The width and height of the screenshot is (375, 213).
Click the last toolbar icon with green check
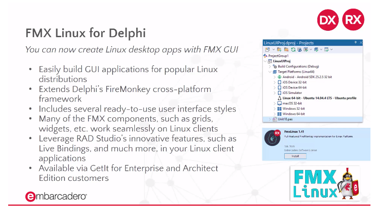point(326,50)
